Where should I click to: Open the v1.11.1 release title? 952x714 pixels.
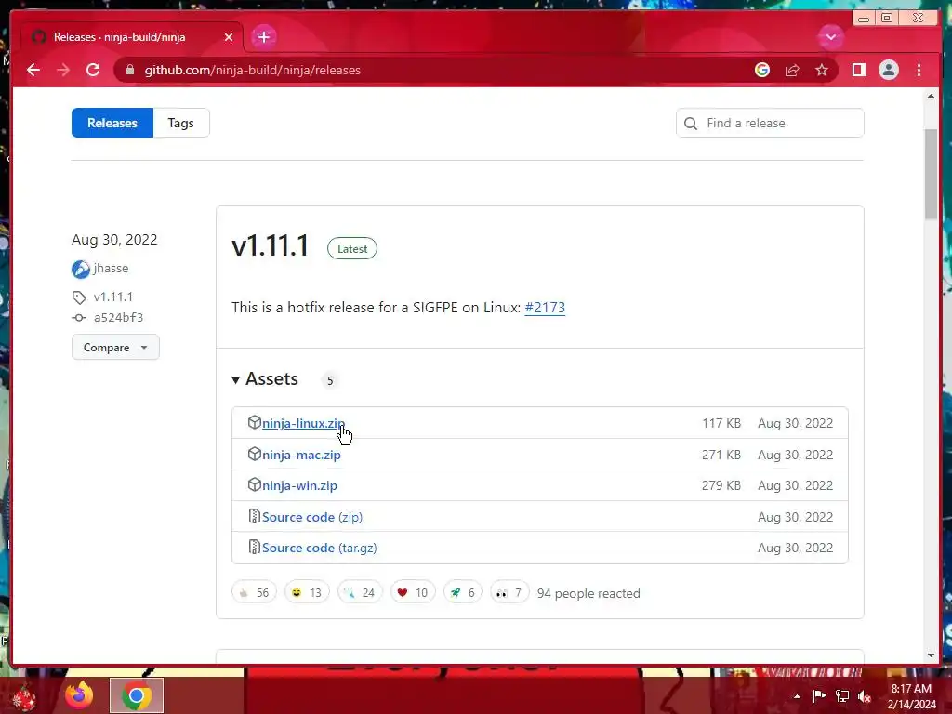click(271, 246)
